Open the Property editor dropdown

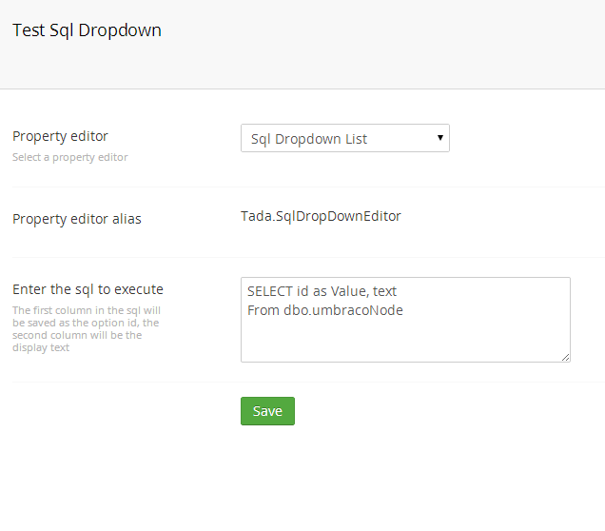(345, 138)
